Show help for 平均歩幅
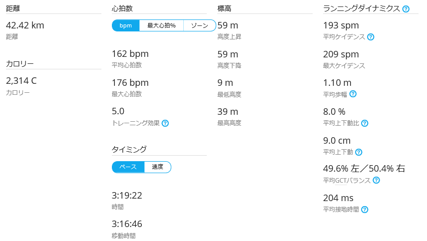 353,94
